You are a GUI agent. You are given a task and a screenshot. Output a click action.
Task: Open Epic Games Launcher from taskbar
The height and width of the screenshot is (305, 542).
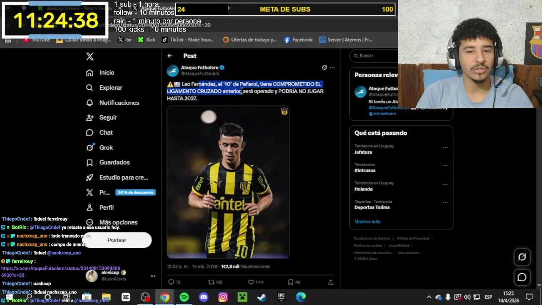pos(281,297)
